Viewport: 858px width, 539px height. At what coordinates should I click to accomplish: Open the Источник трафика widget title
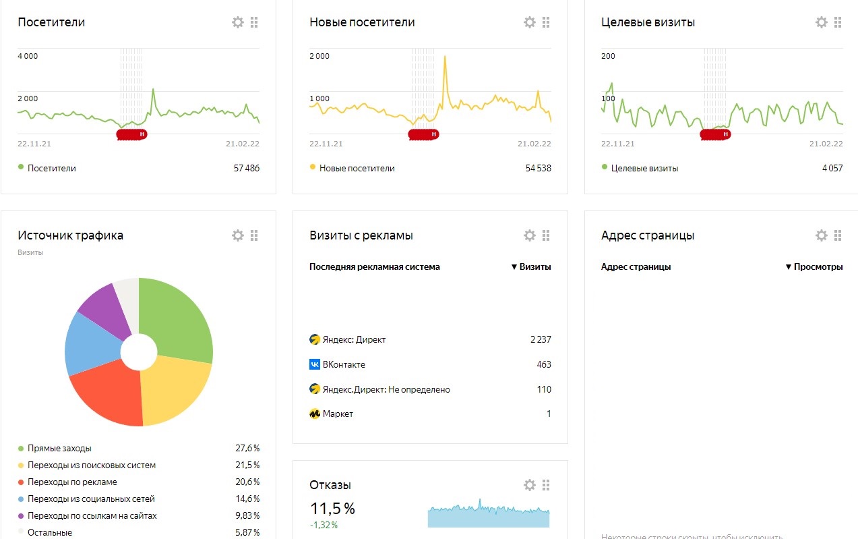70,235
